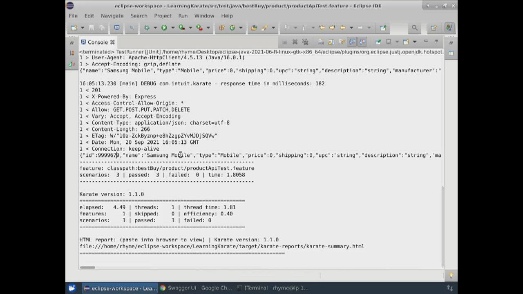Expand the dropdown next to the pencil icon
This screenshot has width=523, height=294.
click(273, 28)
